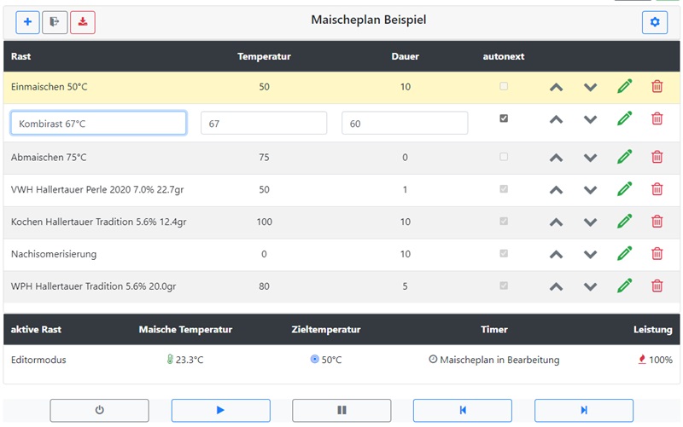
Task: Delete the Einmaischen 50°C row
Action: coord(657,87)
